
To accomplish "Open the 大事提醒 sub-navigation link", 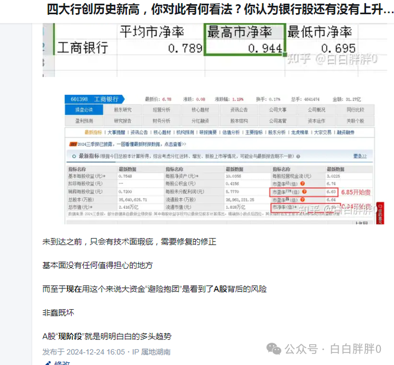I will coord(116,132).
